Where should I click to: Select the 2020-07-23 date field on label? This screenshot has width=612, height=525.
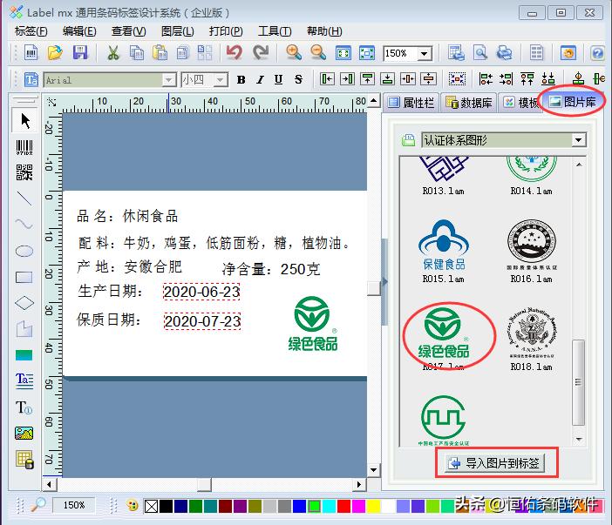tap(202, 321)
